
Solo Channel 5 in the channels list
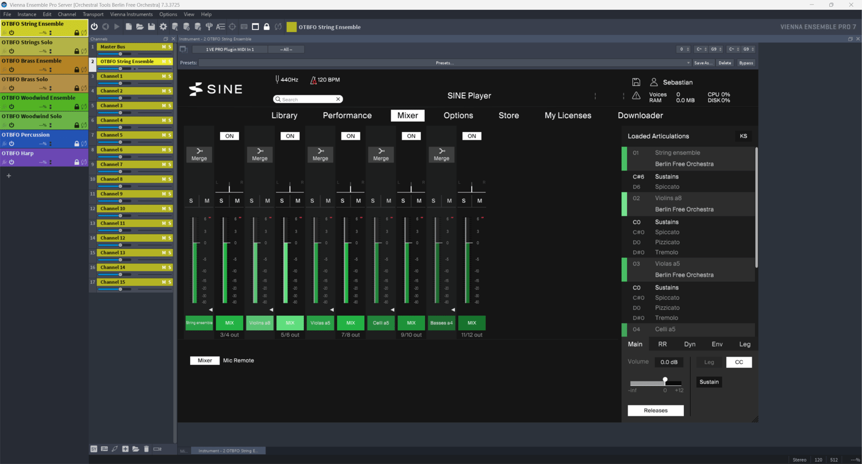coord(170,135)
